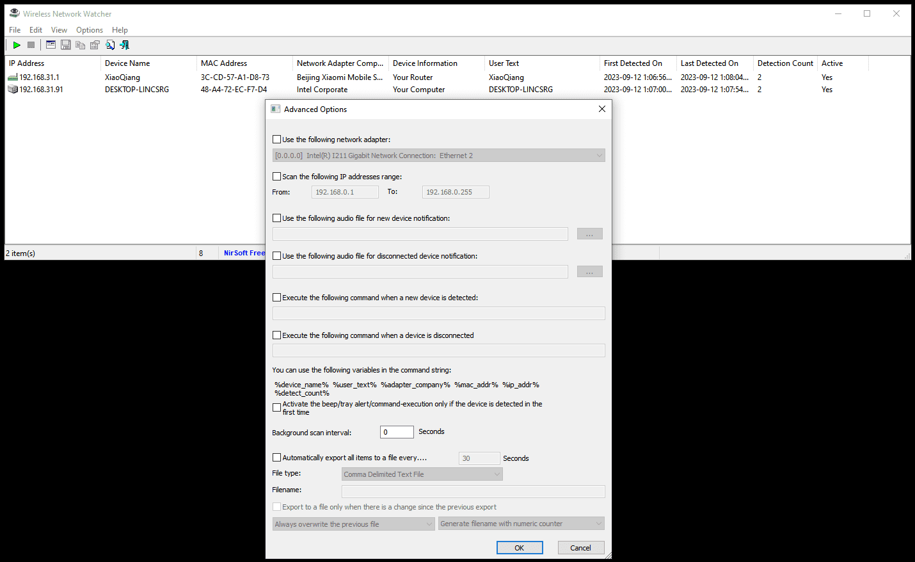The image size is (915, 562).
Task: Click the Copy Selected Items toolbar icon
Action: click(x=80, y=45)
